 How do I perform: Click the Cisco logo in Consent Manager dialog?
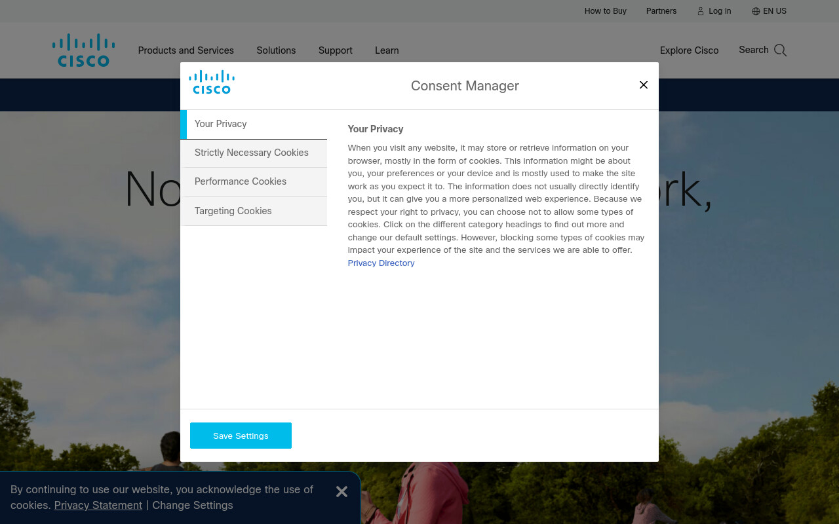click(212, 83)
